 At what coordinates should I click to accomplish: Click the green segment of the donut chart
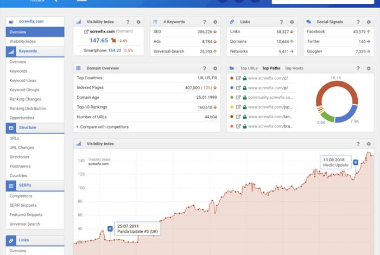pyautogui.click(x=327, y=116)
